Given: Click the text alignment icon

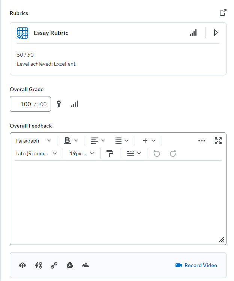Looking at the screenshot, I should pos(94,141).
